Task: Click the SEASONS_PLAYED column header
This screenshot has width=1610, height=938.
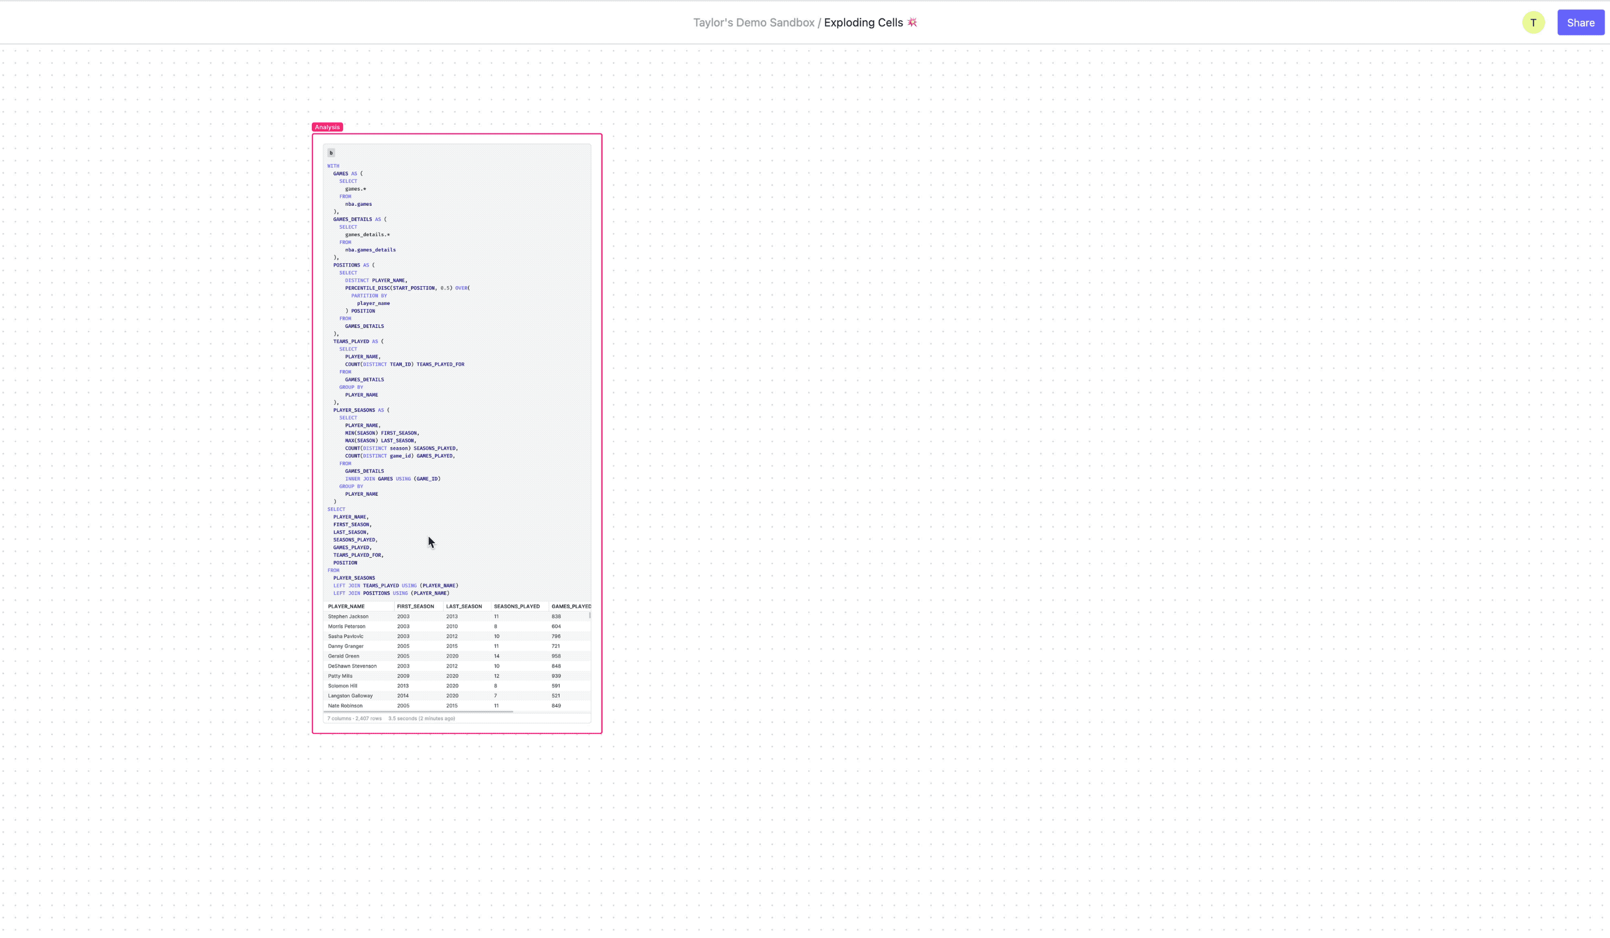Action: click(516, 606)
